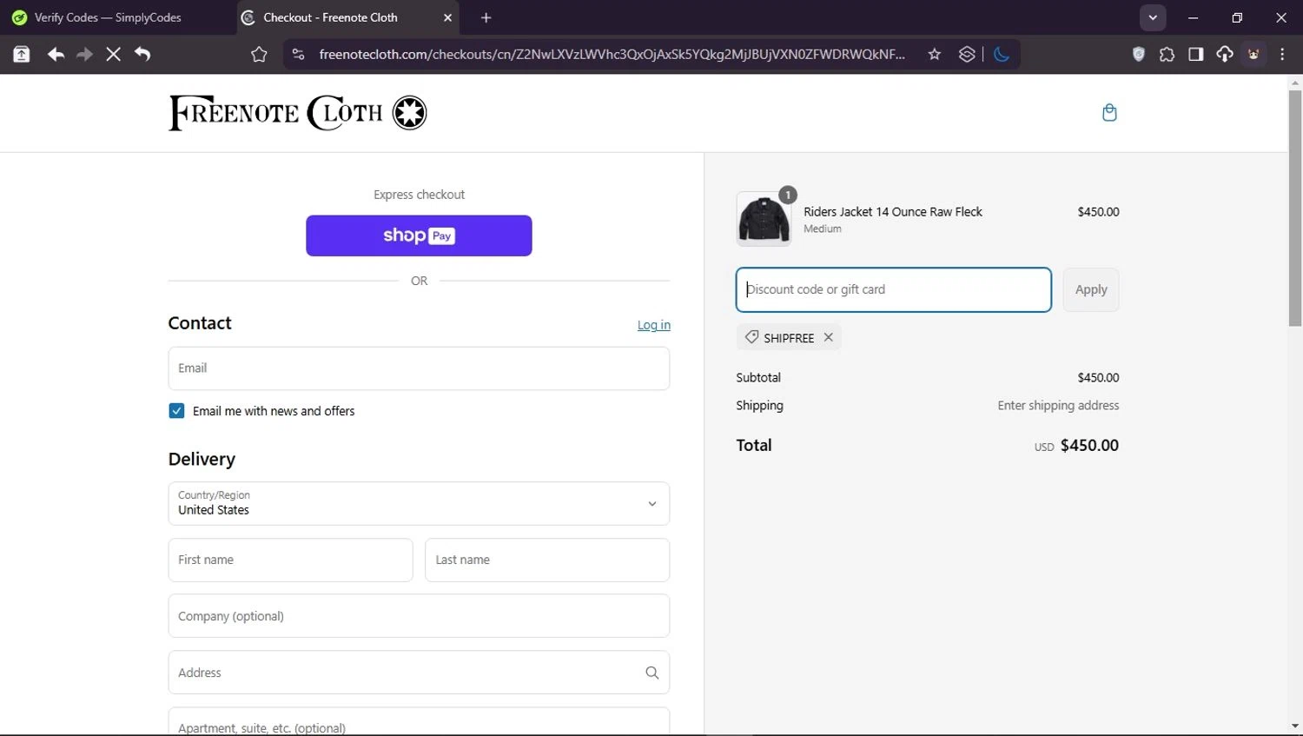Open the shopping bag cart icon
Screen dimensions: 1303x736
coord(1109,112)
